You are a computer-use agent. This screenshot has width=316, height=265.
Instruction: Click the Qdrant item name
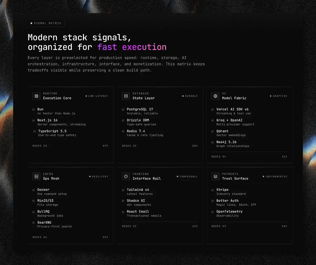point(223,131)
